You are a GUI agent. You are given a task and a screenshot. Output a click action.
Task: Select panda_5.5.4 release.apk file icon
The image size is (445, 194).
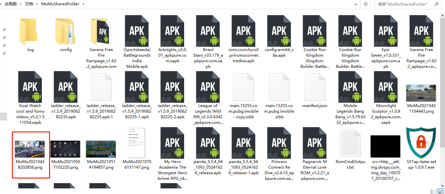click(x=208, y=143)
